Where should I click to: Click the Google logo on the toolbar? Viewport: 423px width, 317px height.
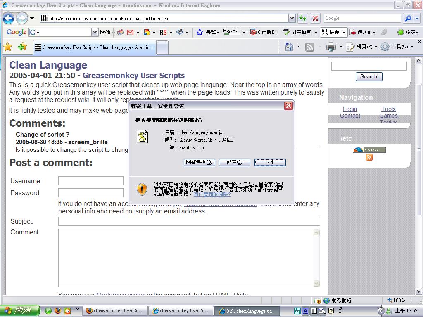coord(16,32)
